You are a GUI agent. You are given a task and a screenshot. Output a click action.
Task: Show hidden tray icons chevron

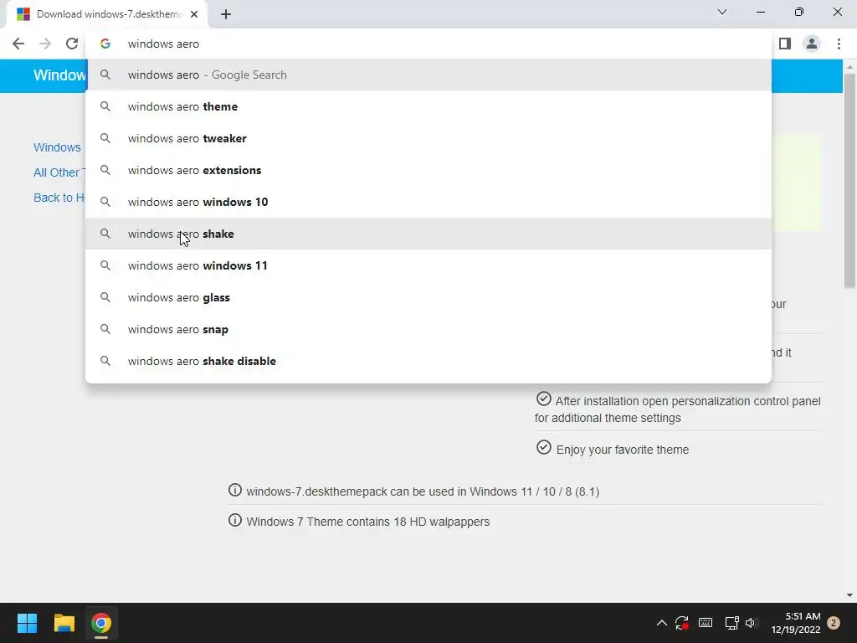pos(661,623)
